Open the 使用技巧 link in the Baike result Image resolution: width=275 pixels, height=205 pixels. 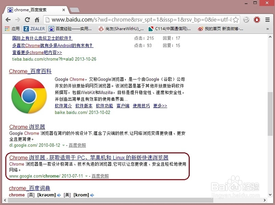(x=141, y=106)
